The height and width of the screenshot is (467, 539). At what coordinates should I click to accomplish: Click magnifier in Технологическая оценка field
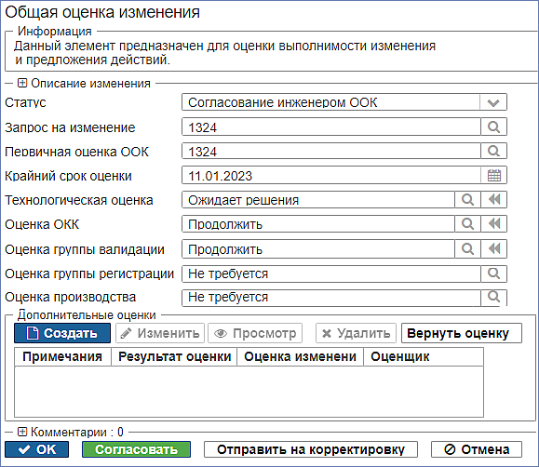(467, 200)
